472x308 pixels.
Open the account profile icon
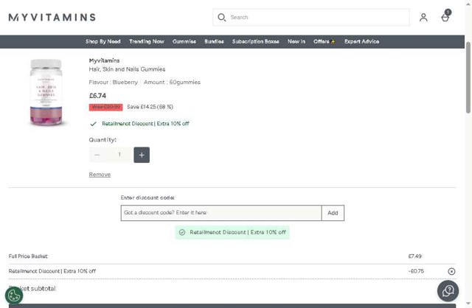point(423,18)
